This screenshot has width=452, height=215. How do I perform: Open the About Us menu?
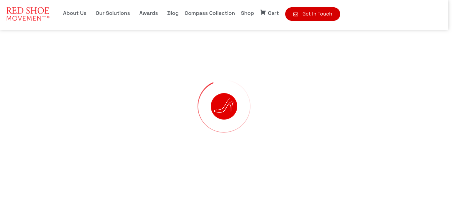coord(75,13)
